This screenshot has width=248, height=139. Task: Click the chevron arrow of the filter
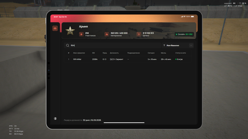click(x=191, y=46)
